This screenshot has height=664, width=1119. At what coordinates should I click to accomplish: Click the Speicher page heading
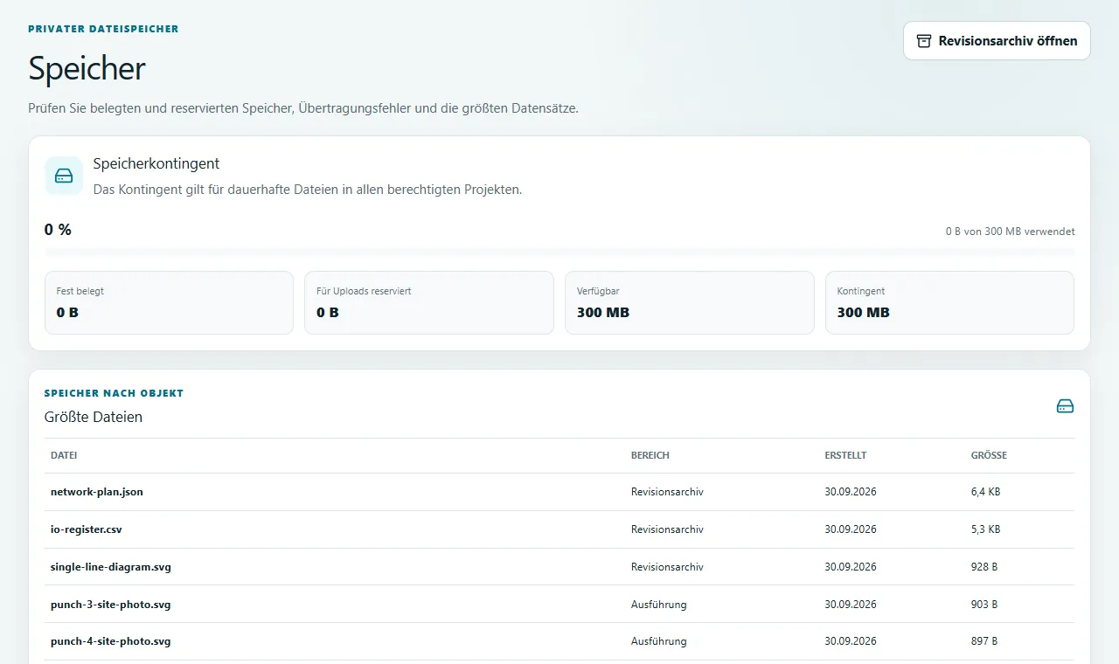point(87,68)
